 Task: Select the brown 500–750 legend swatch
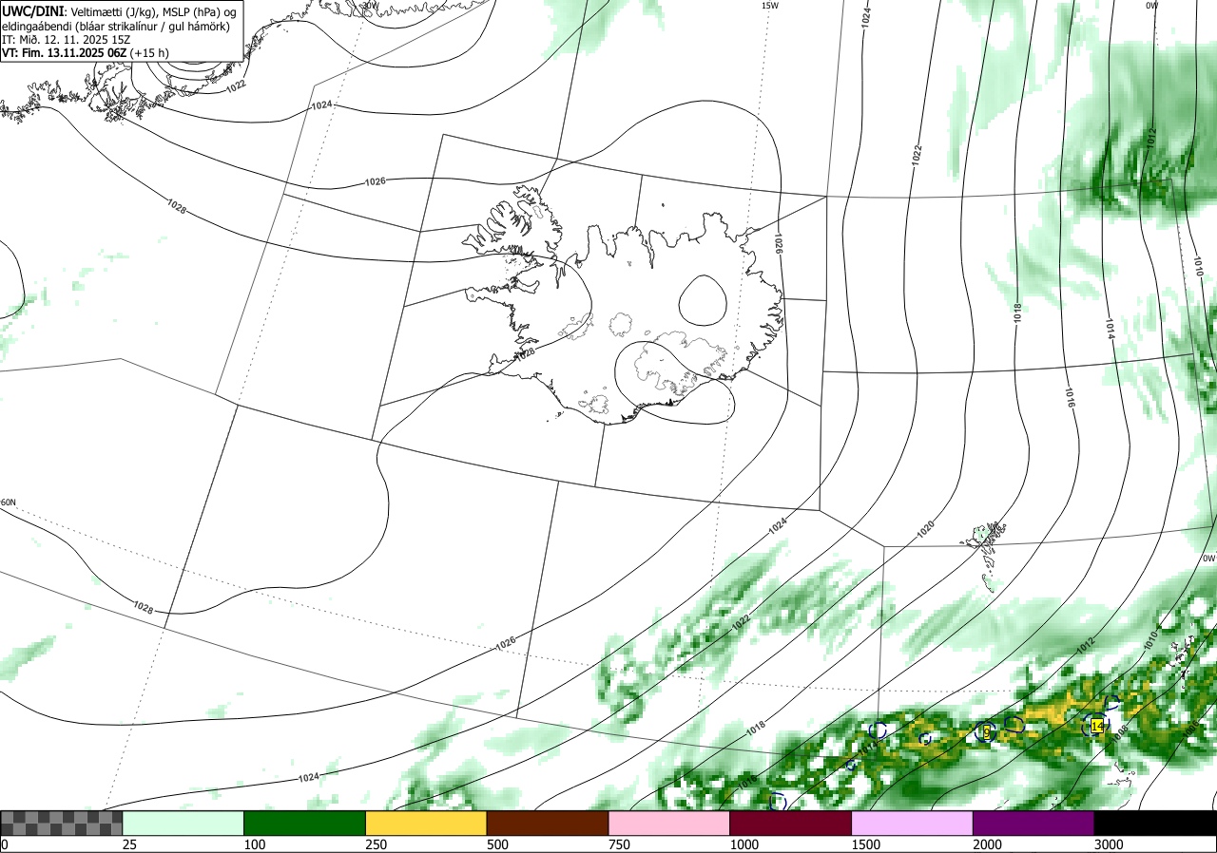pos(548,823)
